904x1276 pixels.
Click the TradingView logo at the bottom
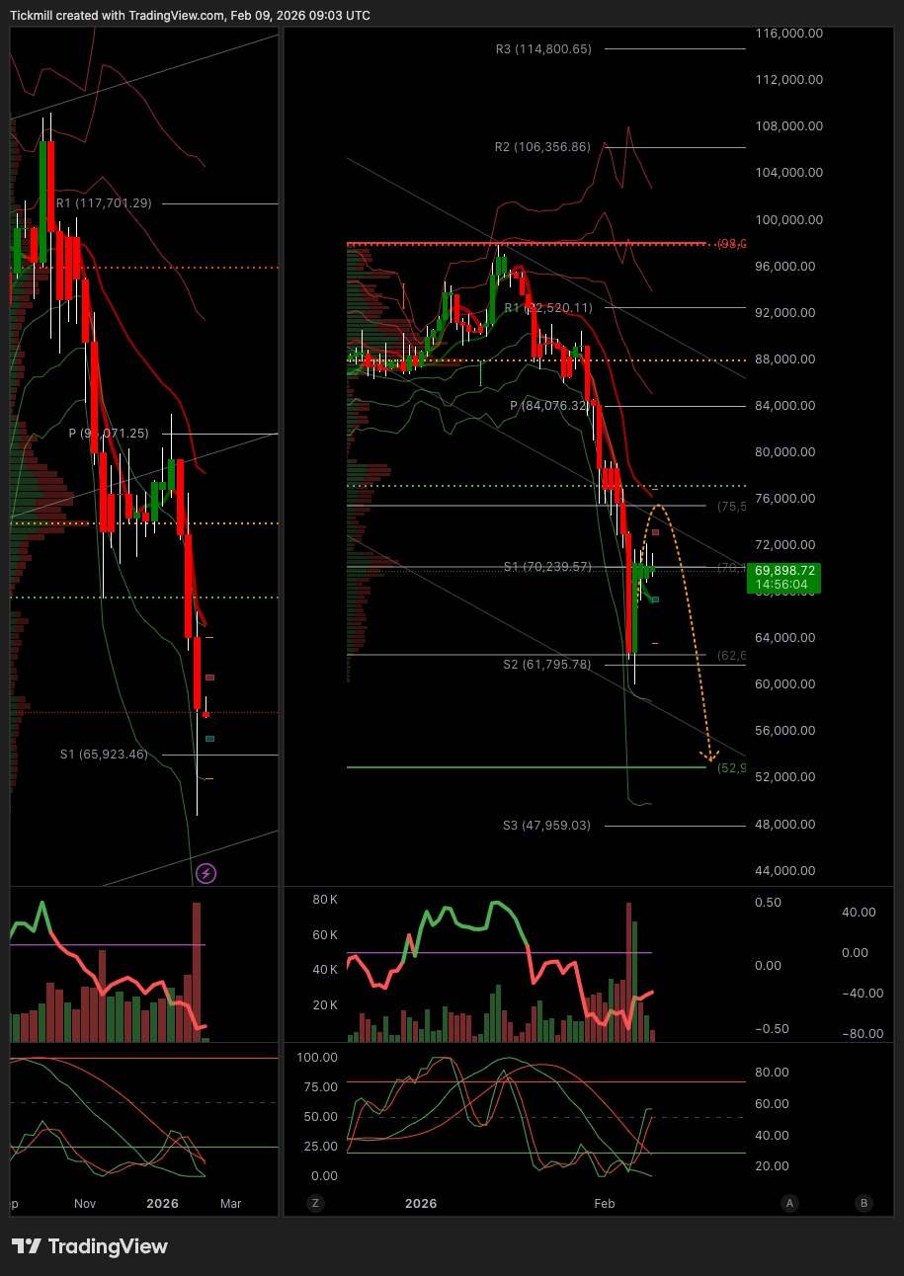point(90,1246)
